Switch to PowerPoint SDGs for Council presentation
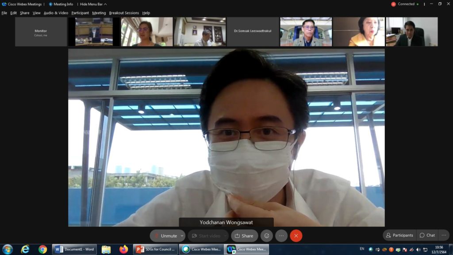 156,249
